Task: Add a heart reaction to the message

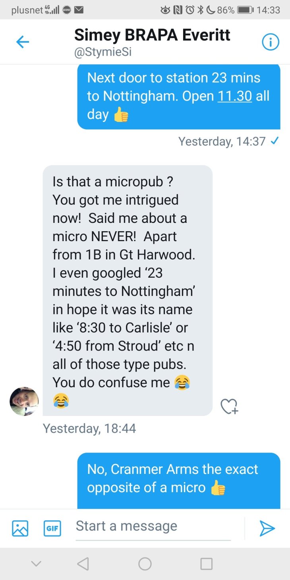Action: point(229,406)
